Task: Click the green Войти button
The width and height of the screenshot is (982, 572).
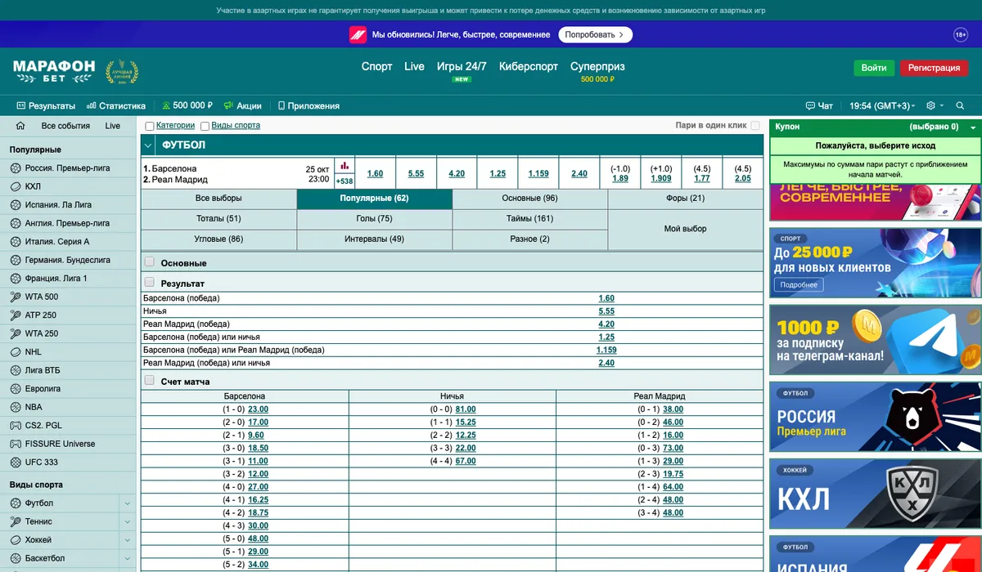Action: coord(874,68)
